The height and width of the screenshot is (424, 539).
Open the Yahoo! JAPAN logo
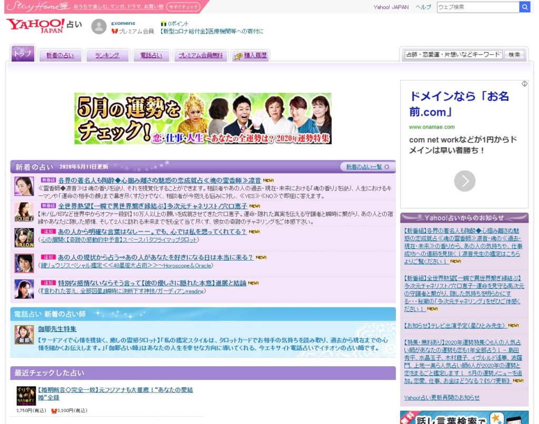pos(35,26)
